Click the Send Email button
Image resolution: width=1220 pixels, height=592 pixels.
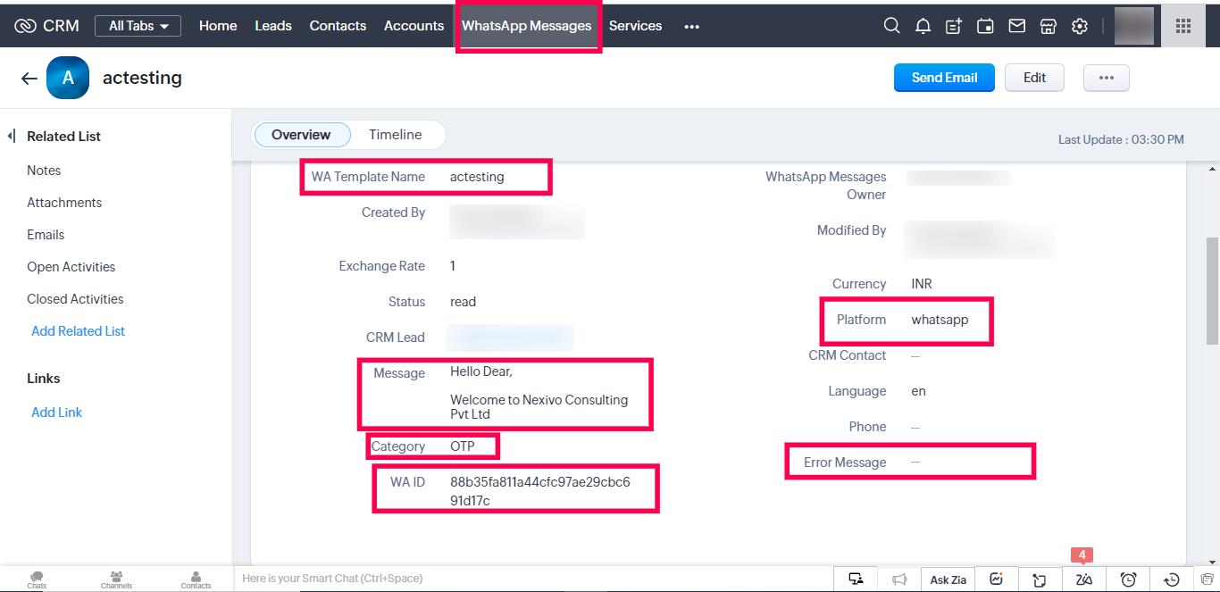(x=944, y=78)
